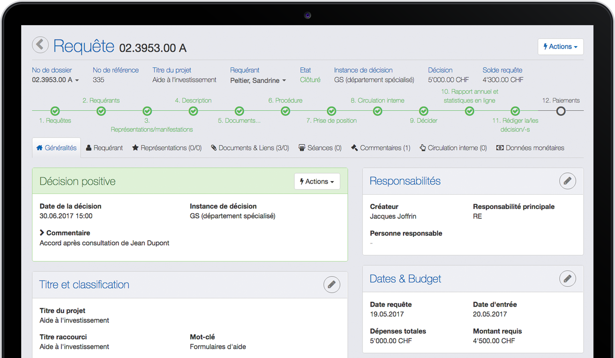Open the top-right Actions menu
This screenshot has height=358, width=615.
pyautogui.click(x=560, y=47)
